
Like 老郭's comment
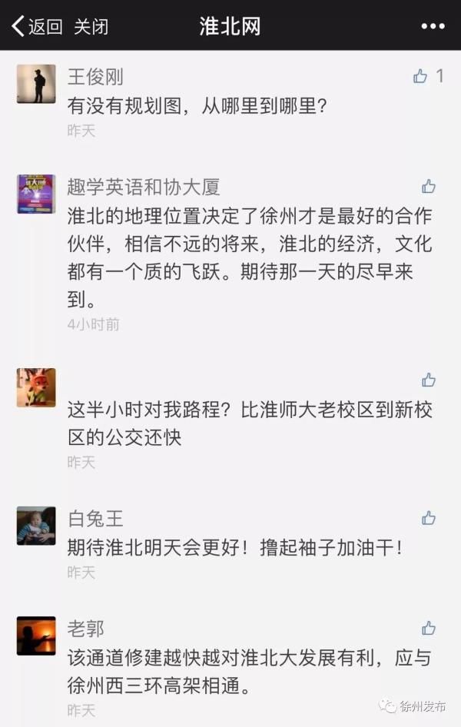tap(429, 628)
